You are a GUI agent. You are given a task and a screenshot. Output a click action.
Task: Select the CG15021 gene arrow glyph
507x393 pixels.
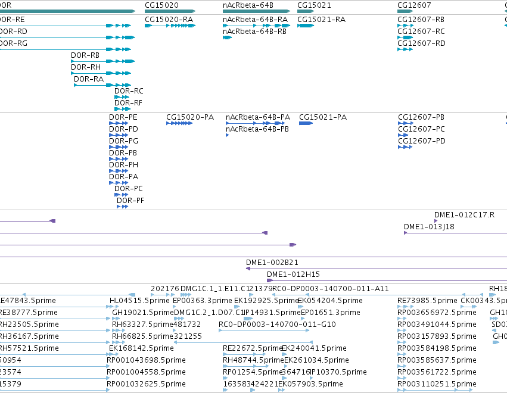click(306, 11)
